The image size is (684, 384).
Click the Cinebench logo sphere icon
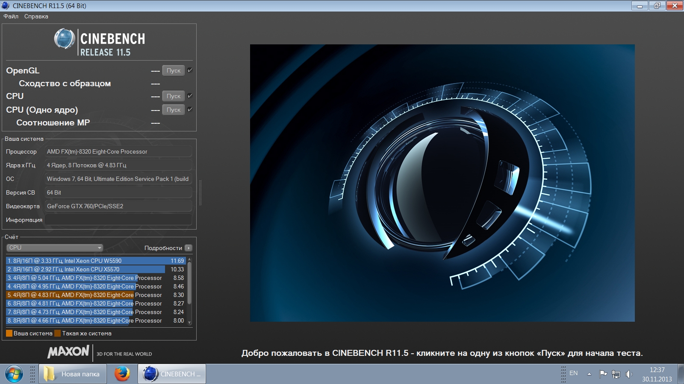point(65,39)
